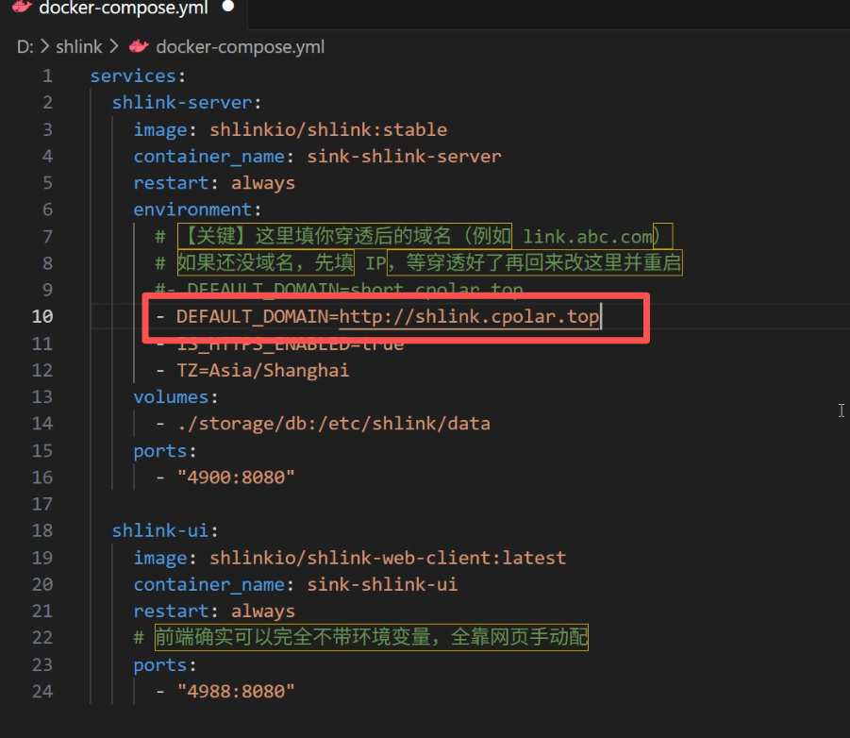This screenshot has height=738, width=850.
Task: Expand the shlink folder breadcrumb
Action: click(78, 46)
